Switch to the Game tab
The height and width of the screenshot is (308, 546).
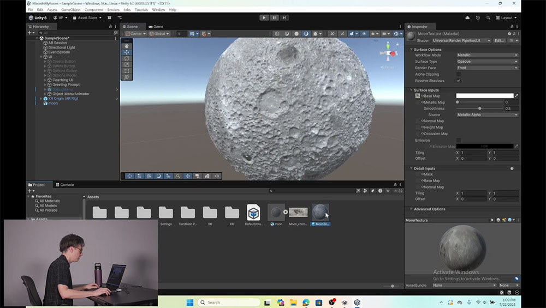coord(156,26)
